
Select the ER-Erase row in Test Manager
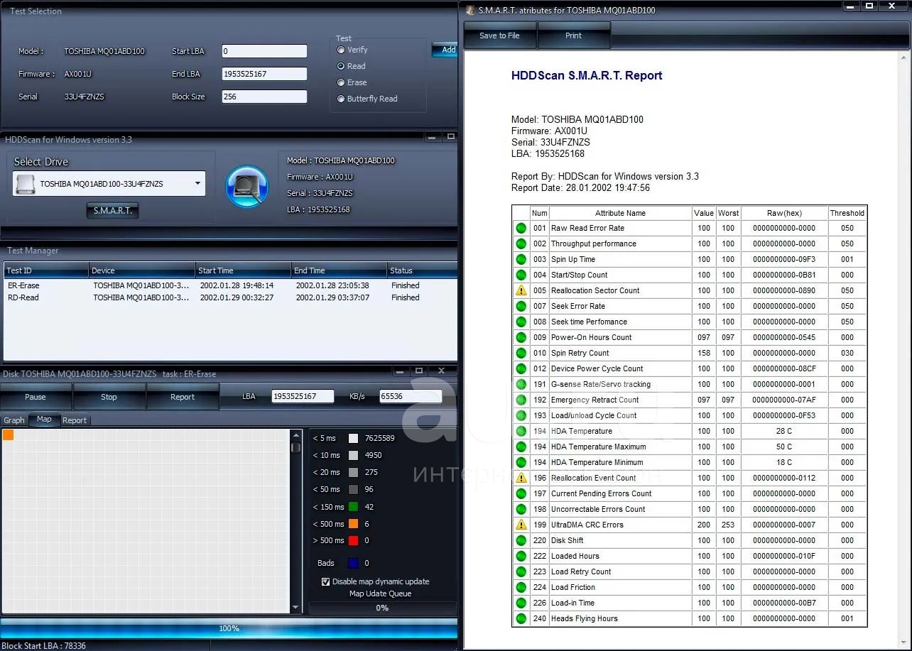point(230,285)
